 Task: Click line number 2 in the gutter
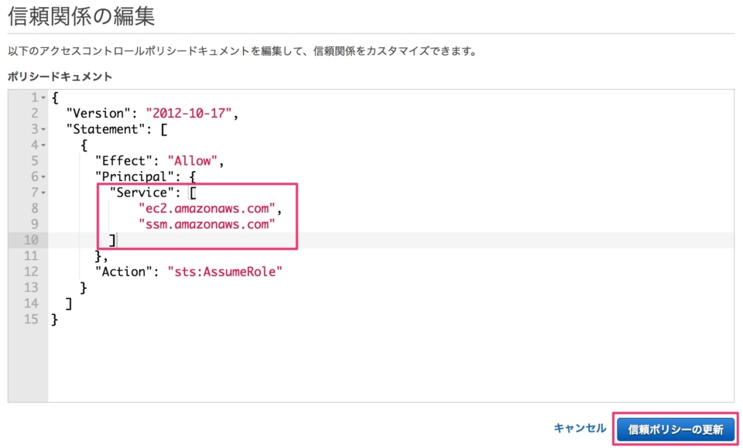pyautogui.click(x=35, y=113)
